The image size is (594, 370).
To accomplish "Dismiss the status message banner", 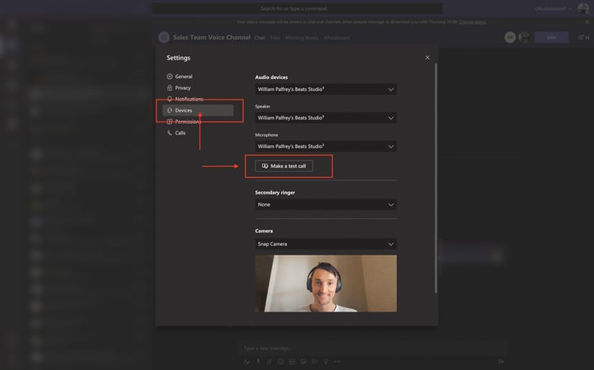I will click(x=587, y=22).
